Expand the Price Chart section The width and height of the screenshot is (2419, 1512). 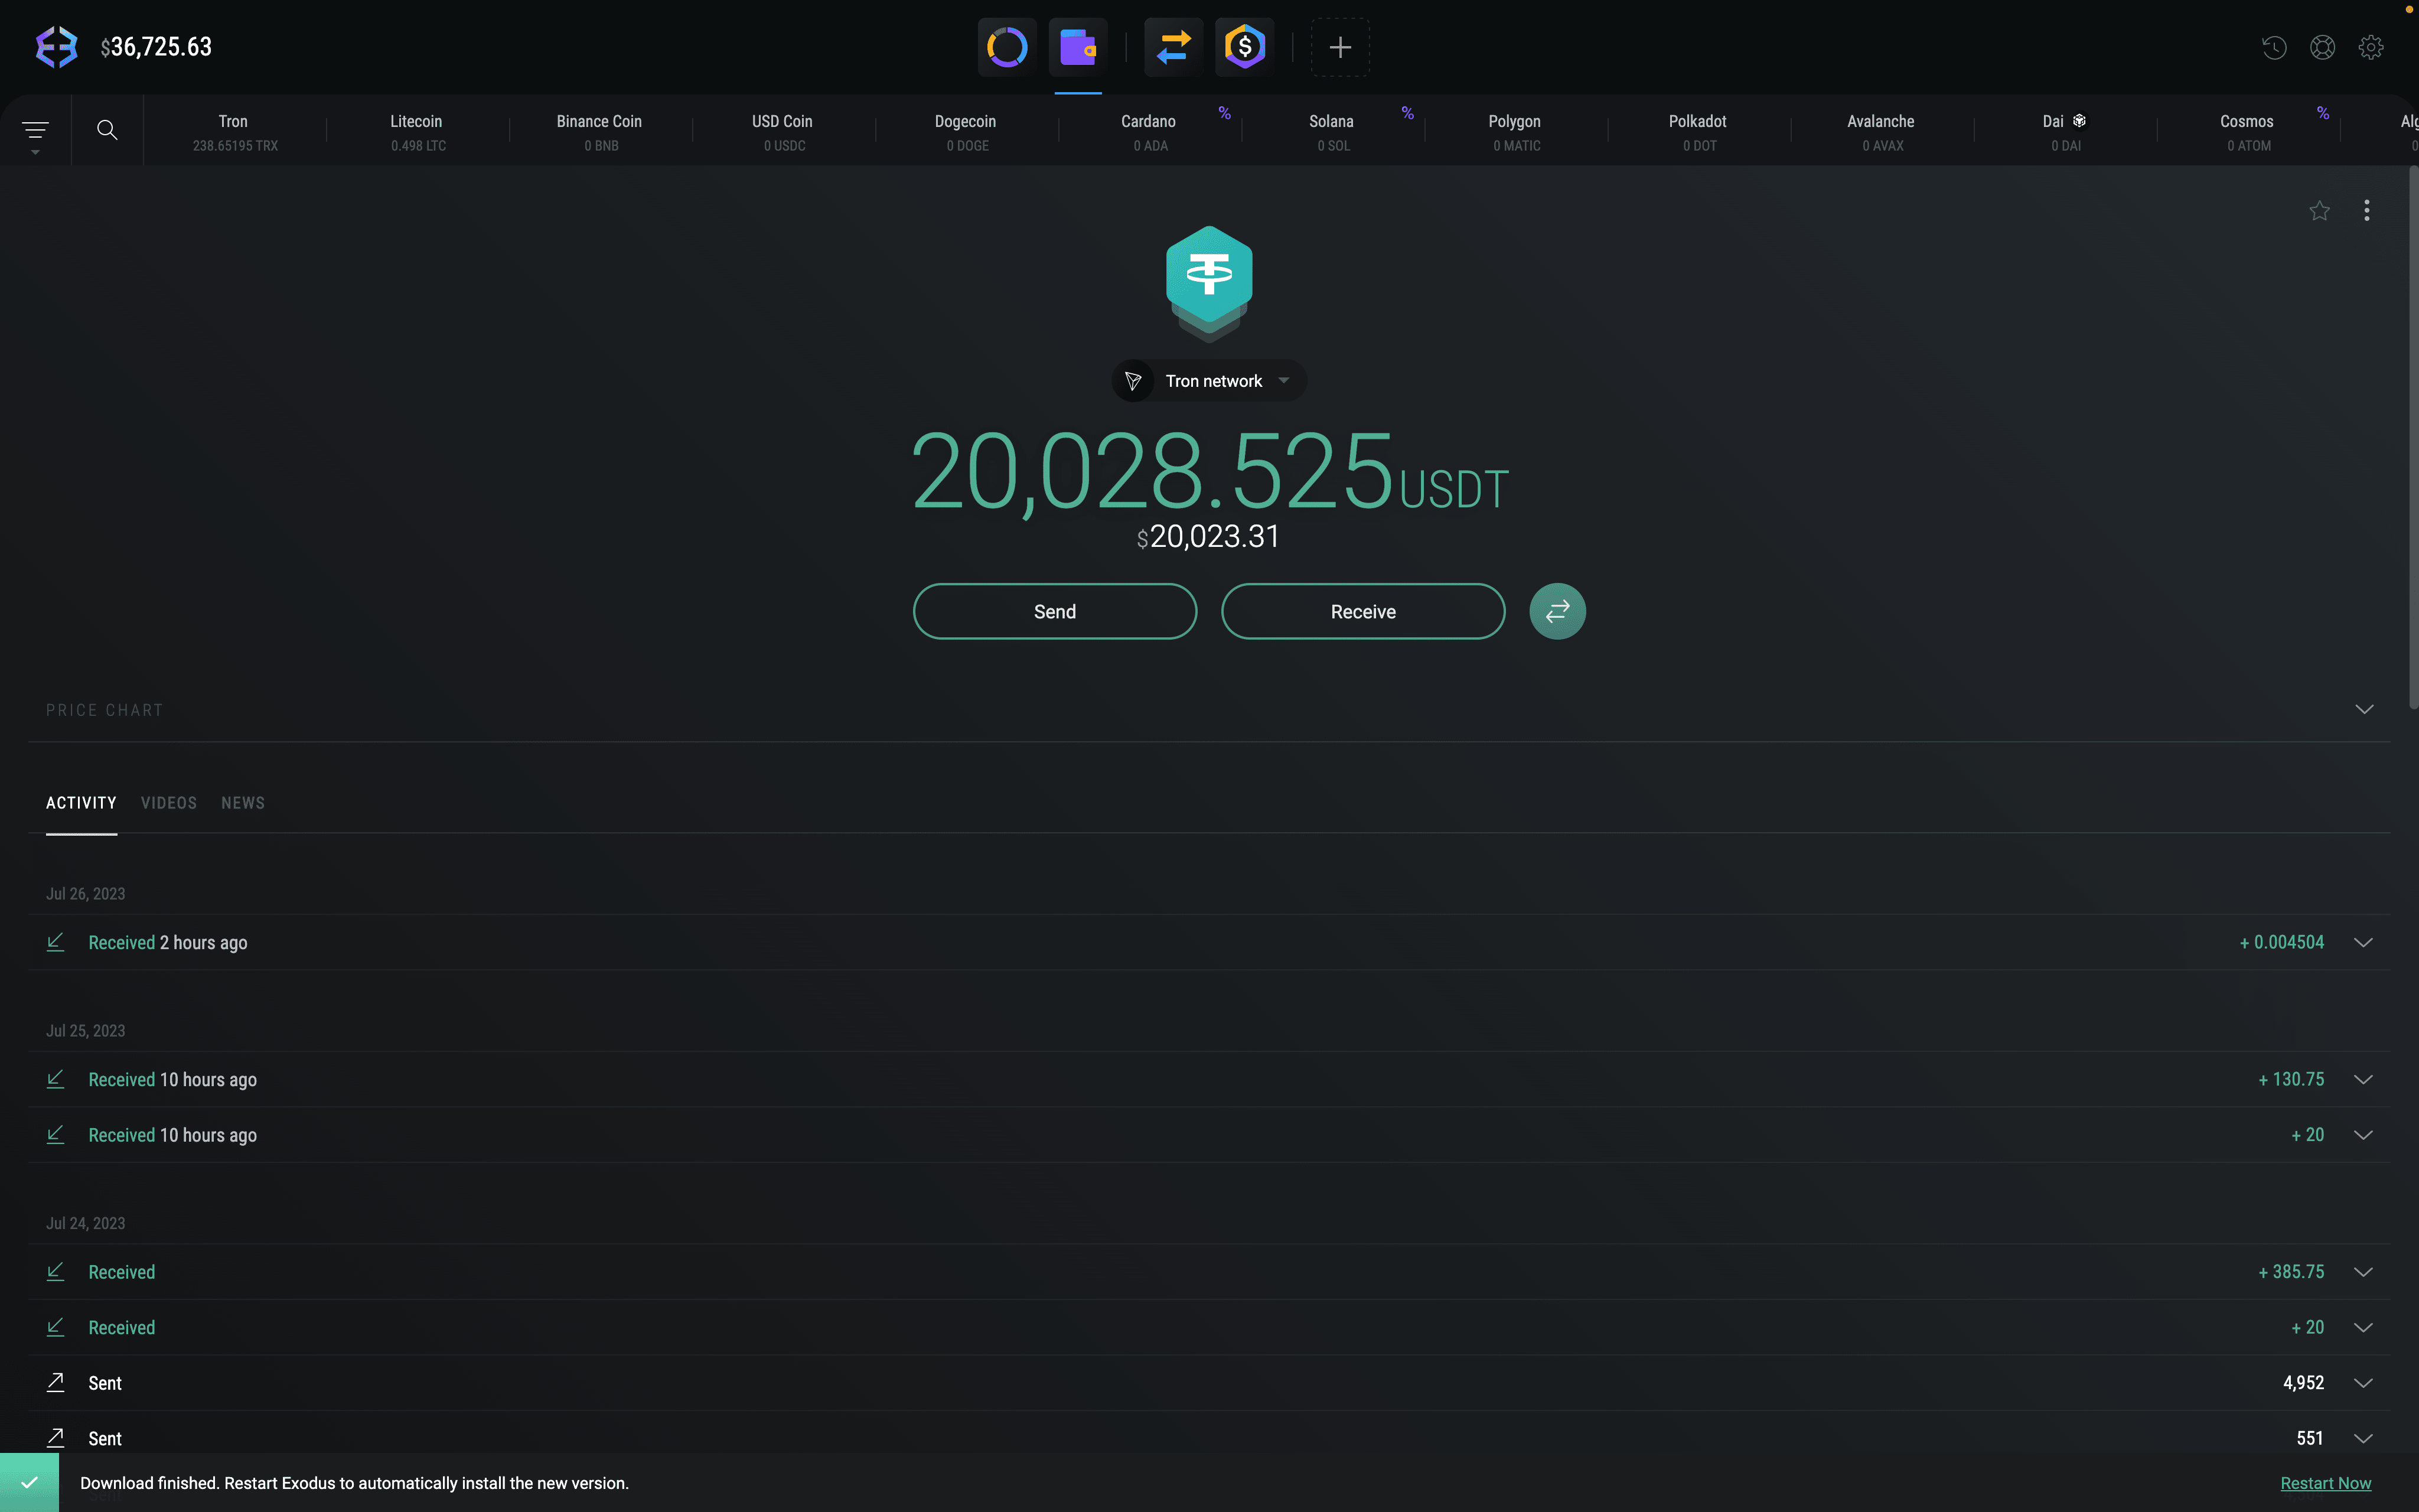tap(2364, 709)
